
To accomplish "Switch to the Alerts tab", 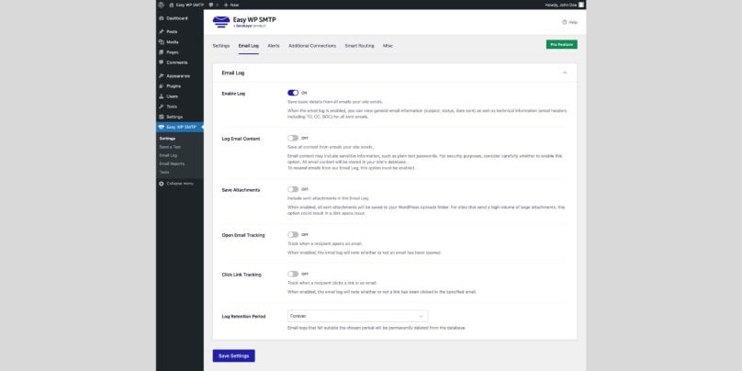I will tap(274, 44).
